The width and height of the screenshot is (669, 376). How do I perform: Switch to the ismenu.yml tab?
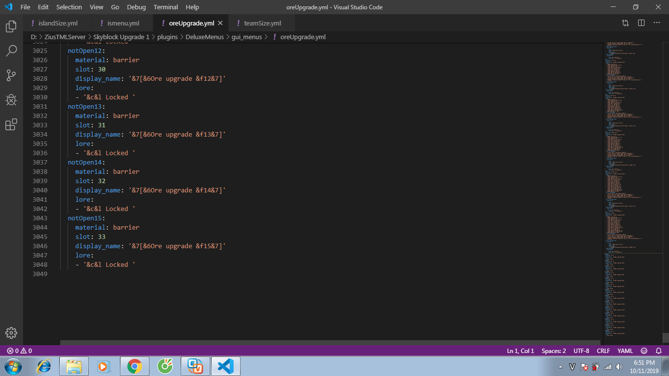click(x=123, y=23)
